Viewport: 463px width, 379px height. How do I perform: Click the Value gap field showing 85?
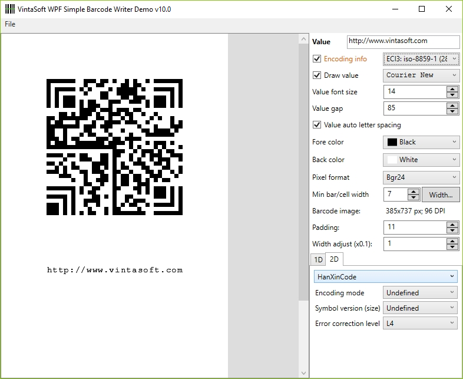[x=415, y=108]
